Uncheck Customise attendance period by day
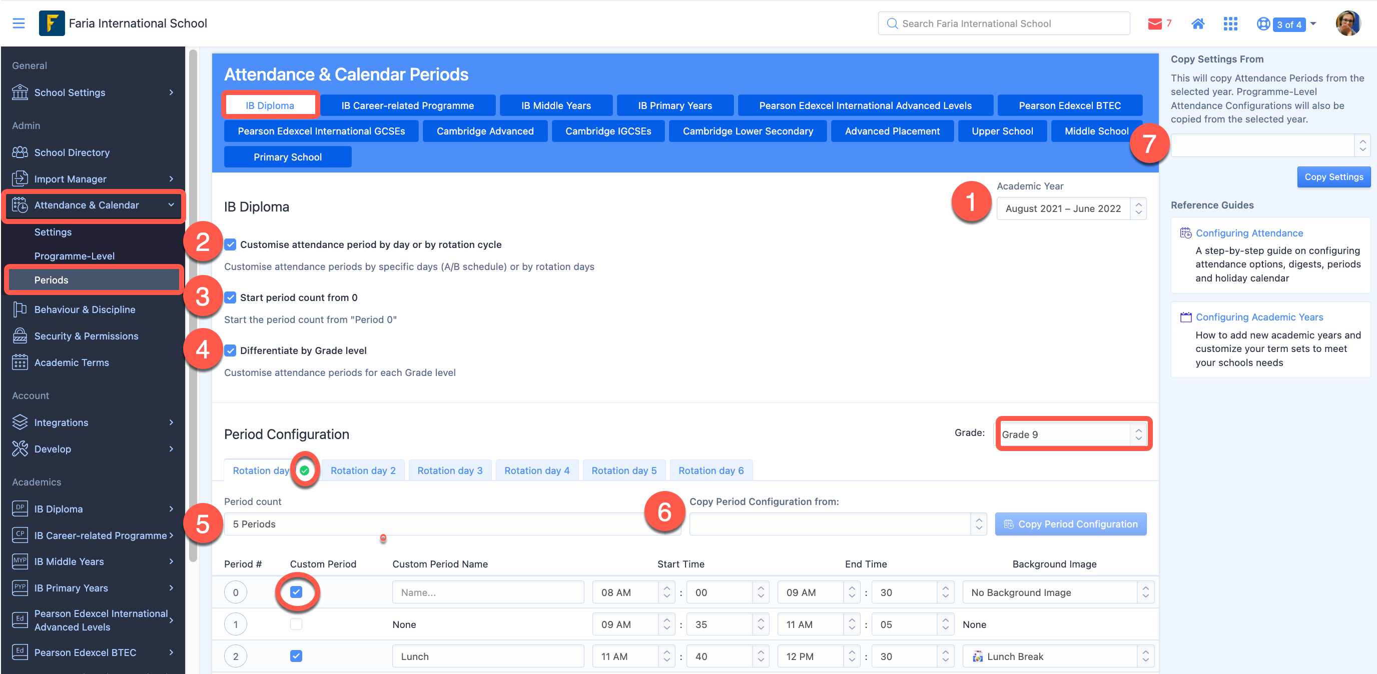1377x674 pixels. pos(230,244)
